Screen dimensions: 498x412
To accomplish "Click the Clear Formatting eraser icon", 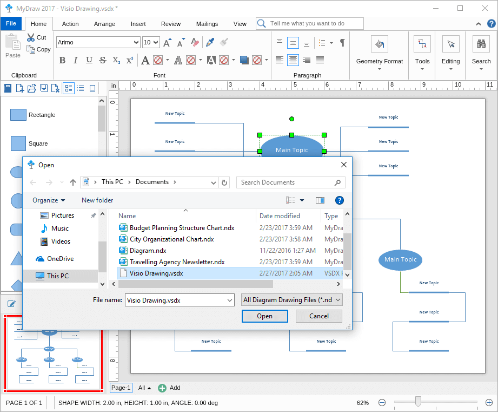I will (x=195, y=42).
